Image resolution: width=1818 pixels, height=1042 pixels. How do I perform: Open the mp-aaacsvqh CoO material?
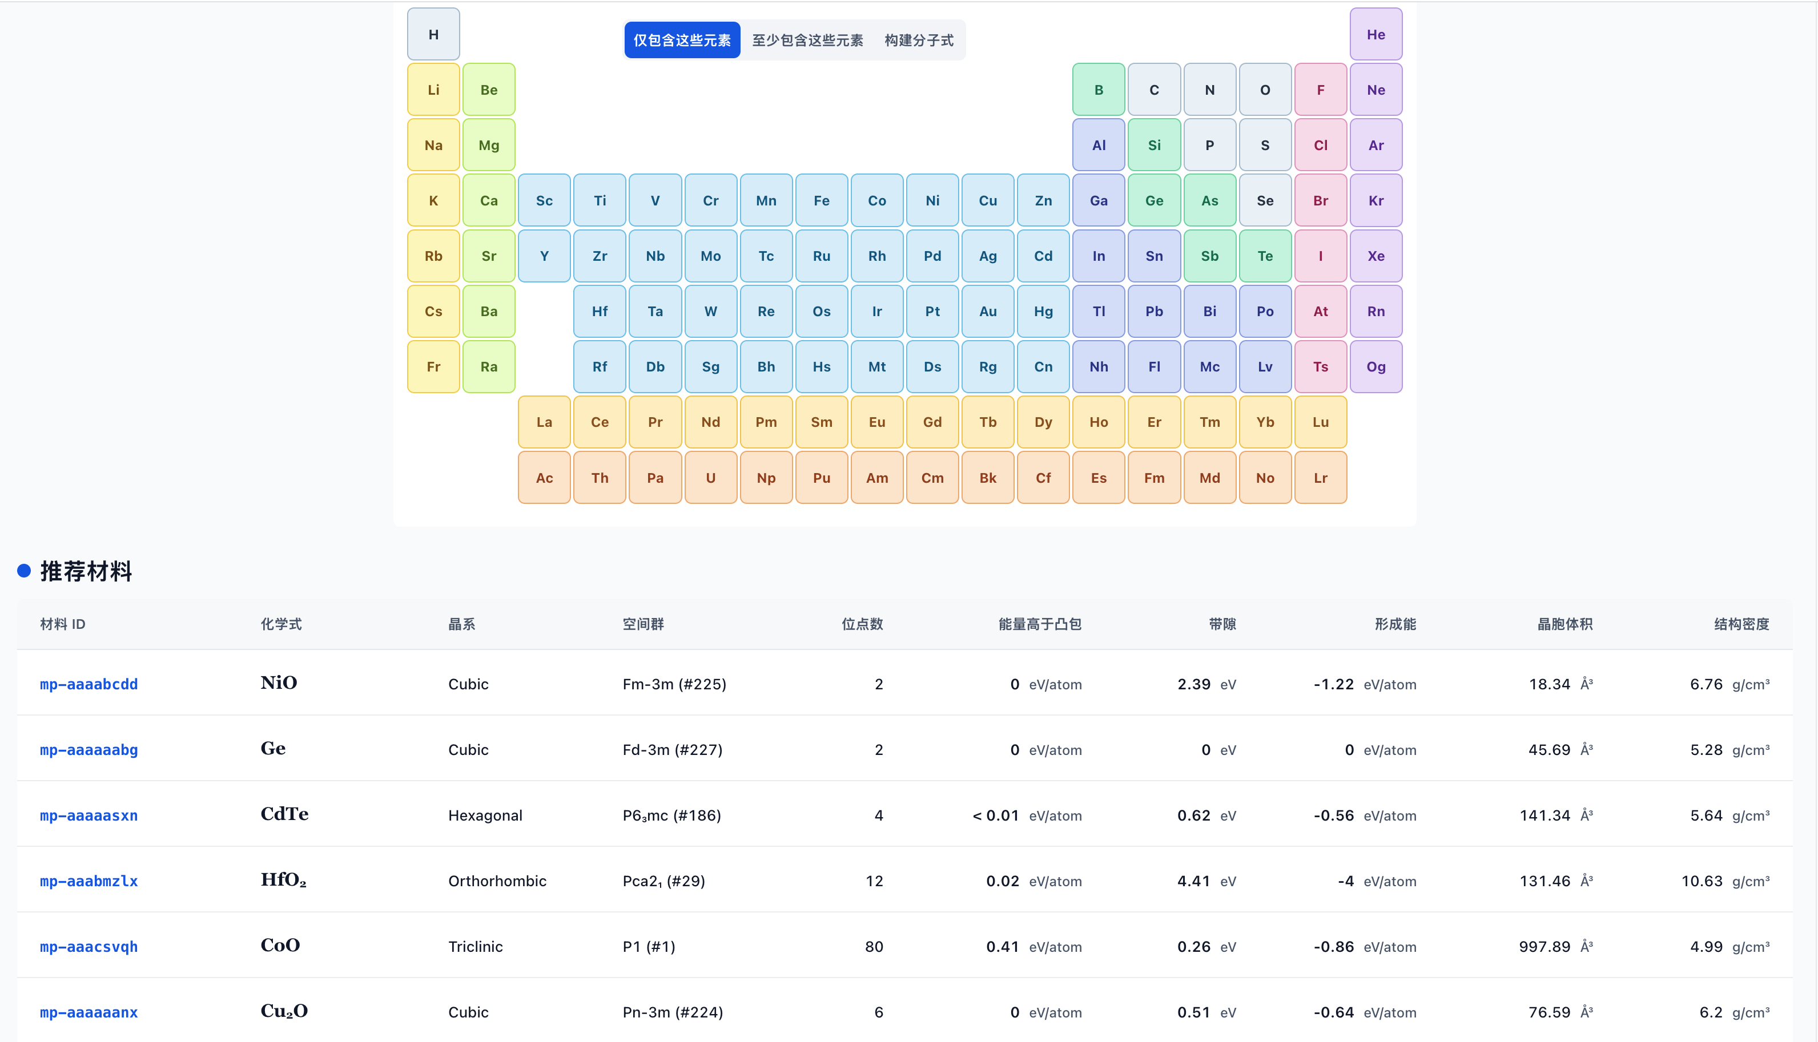pos(89,947)
